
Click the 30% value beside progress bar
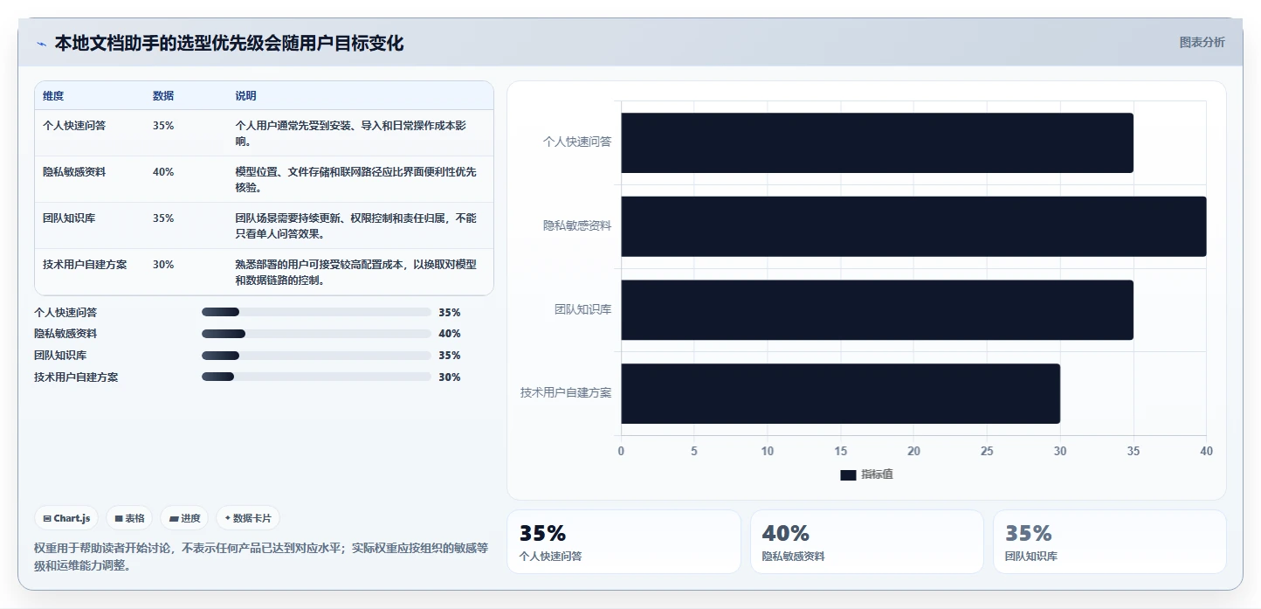pyautogui.click(x=450, y=377)
